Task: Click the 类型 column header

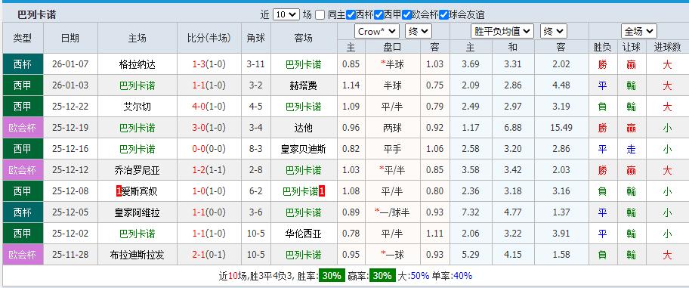Action: [x=23, y=39]
